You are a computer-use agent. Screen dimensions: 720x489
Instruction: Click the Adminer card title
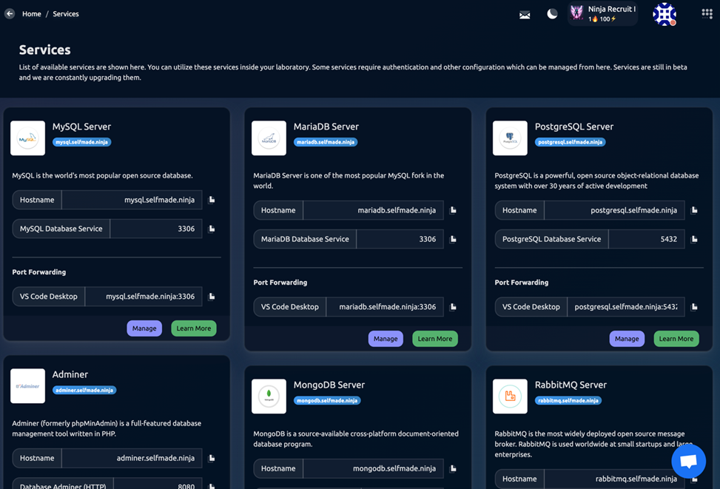(x=70, y=374)
